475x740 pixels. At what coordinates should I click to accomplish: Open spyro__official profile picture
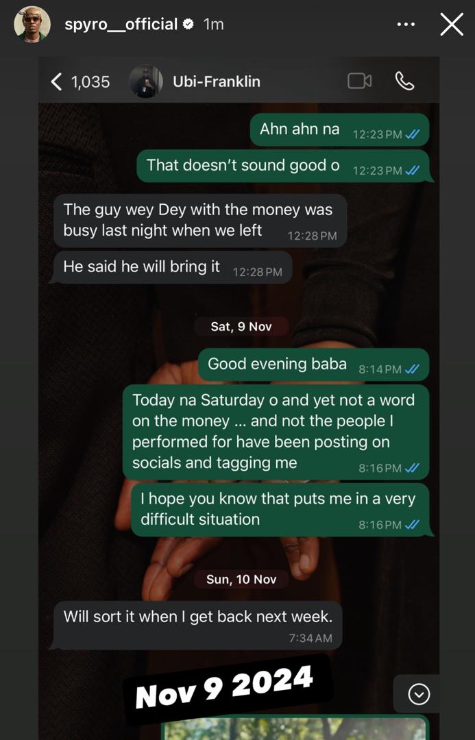32,24
